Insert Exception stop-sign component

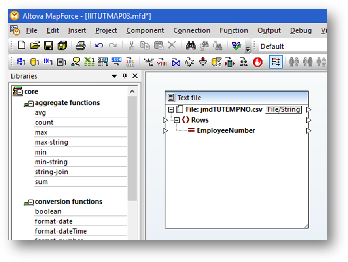tap(257, 62)
